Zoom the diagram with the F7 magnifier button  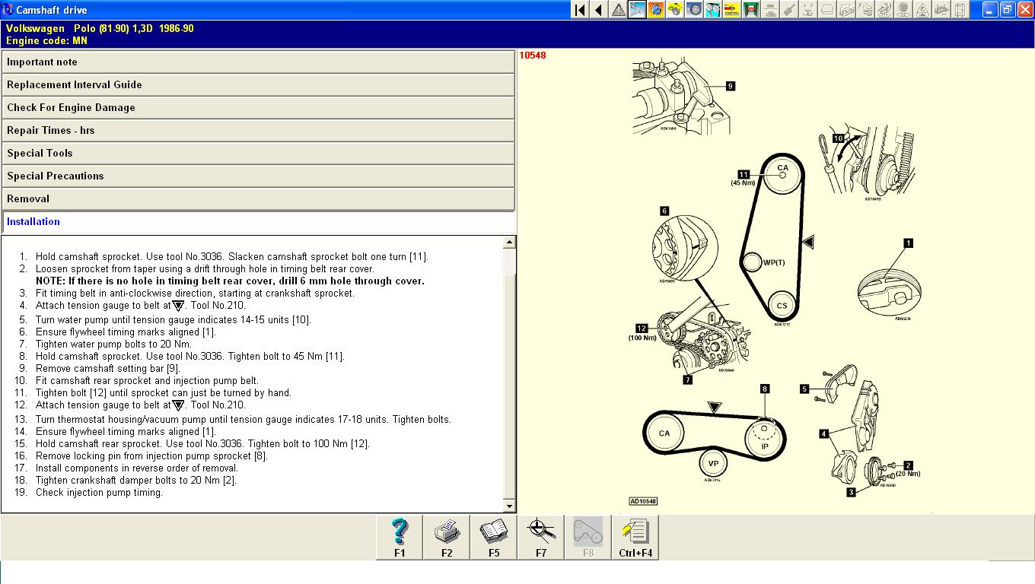click(x=541, y=538)
